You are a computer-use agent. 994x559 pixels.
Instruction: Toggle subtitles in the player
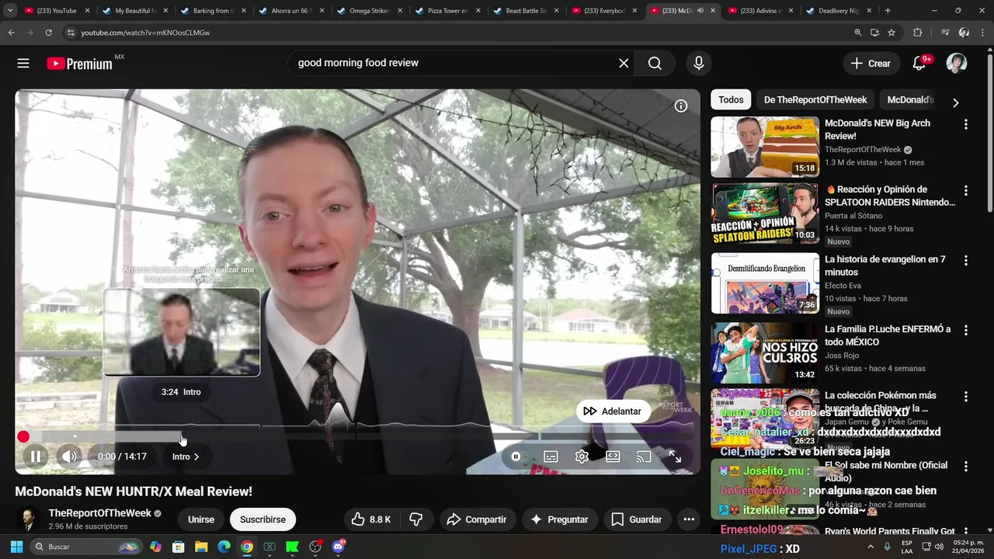click(551, 457)
